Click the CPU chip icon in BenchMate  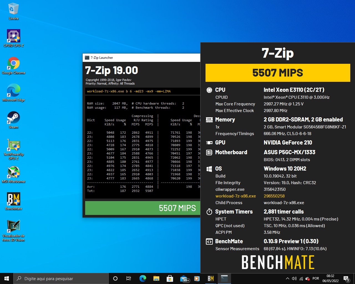pyautogui.click(x=209, y=90)
